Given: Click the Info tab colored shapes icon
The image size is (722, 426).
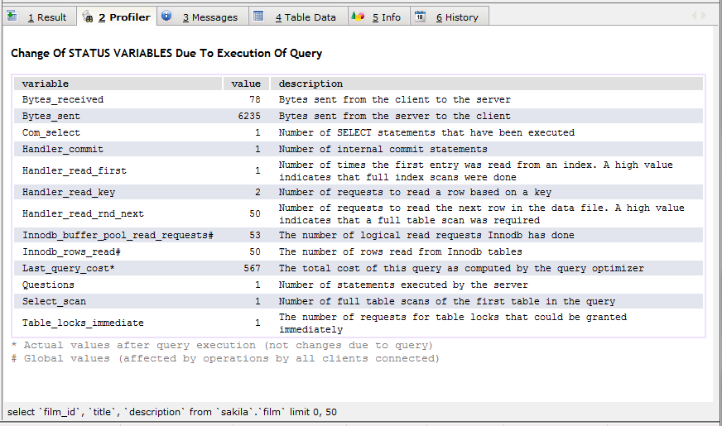Looking at the screenshot, I should coord(357,16).
